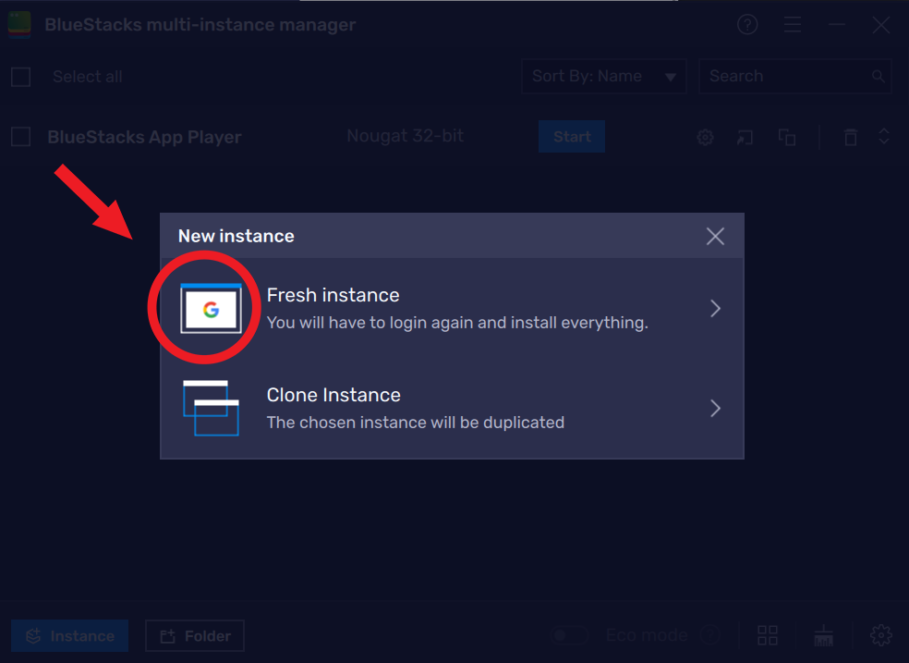The height and width of the screenshot is (663, 909).
Task: Open the hamburger menu in title bar
Action: [792, 24]
